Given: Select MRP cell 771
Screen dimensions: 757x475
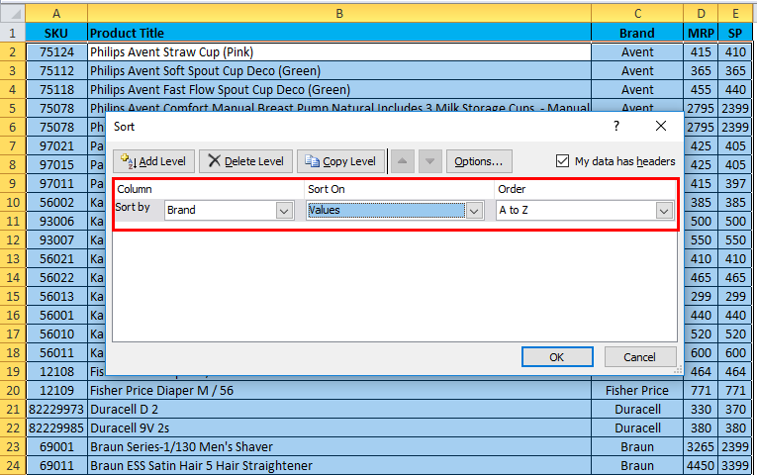Looking at the screenshot, I should tap(701, 391).
